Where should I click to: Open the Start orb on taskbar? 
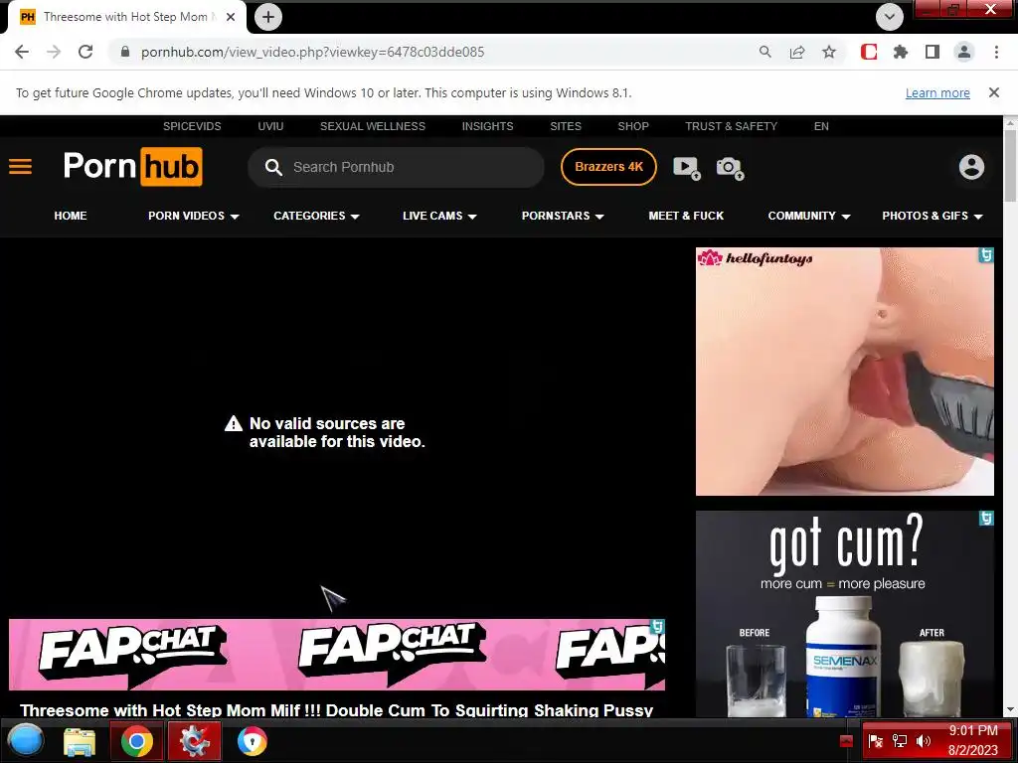[x=25, y=740]
